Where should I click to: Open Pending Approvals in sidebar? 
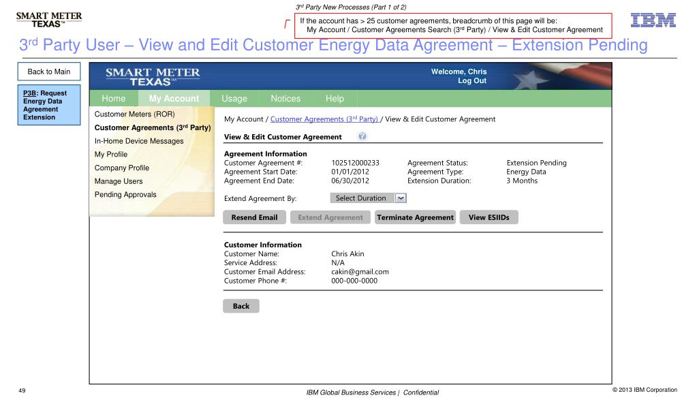coord(125,195)
